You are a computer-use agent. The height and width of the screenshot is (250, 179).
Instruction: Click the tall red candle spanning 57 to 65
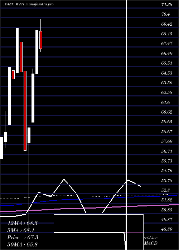(x=25, y=111)
